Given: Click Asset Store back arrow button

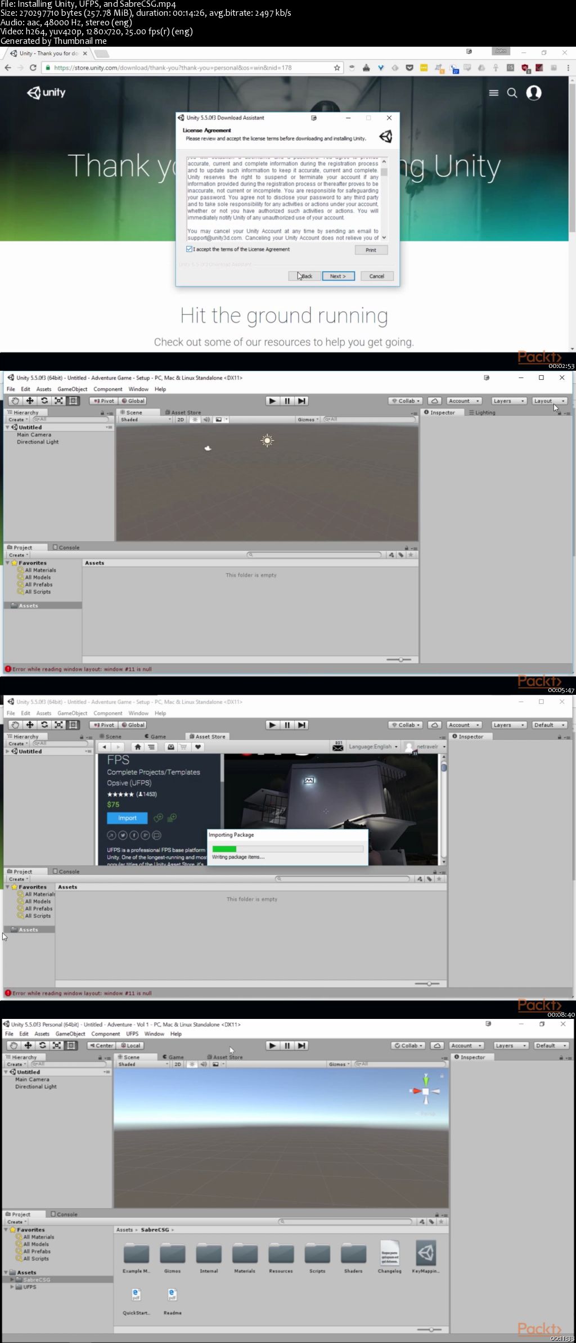Looking at the screenshot, I should click(x=104, y=747).
